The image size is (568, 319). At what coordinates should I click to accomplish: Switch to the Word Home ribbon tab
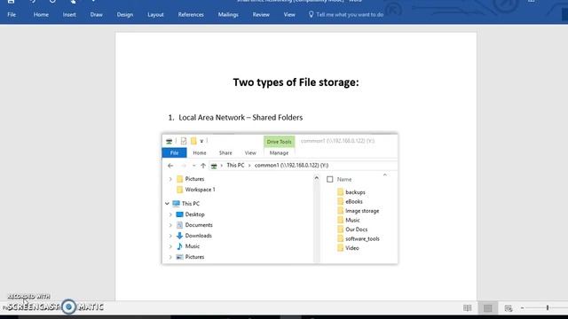coord(41,15)
